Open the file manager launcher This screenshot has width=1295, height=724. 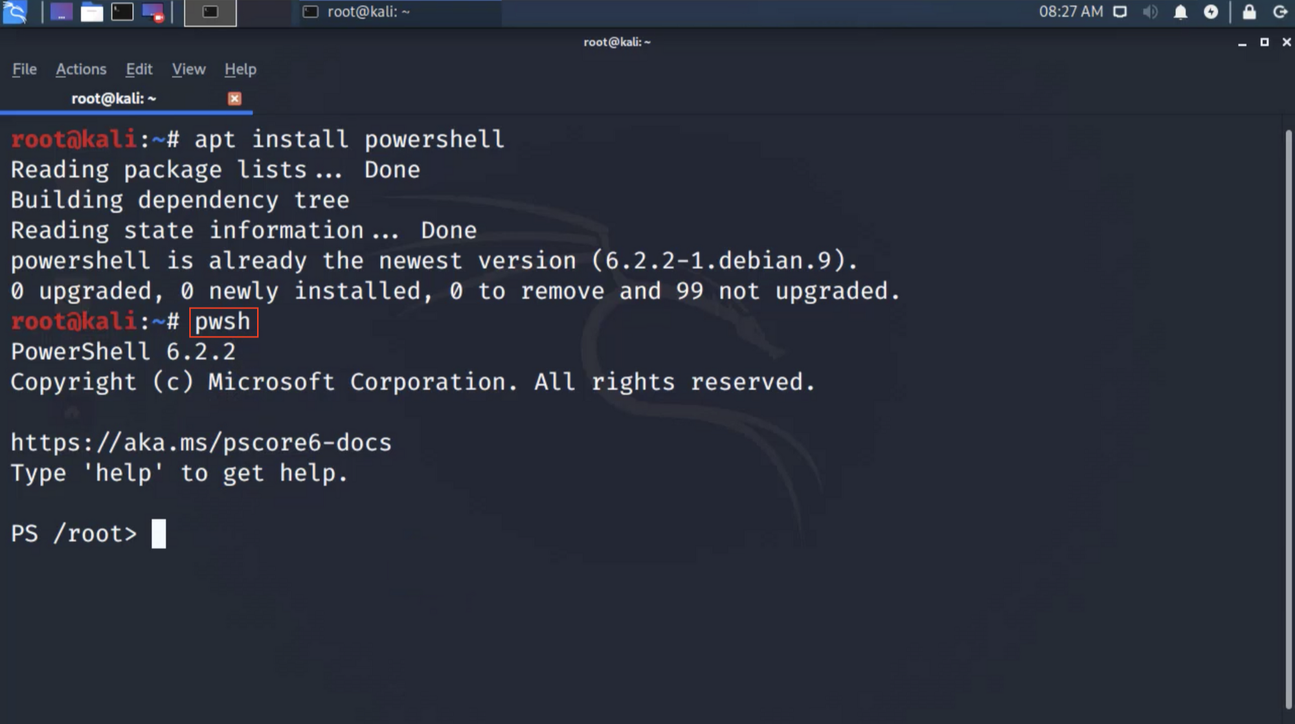point(91,12)
